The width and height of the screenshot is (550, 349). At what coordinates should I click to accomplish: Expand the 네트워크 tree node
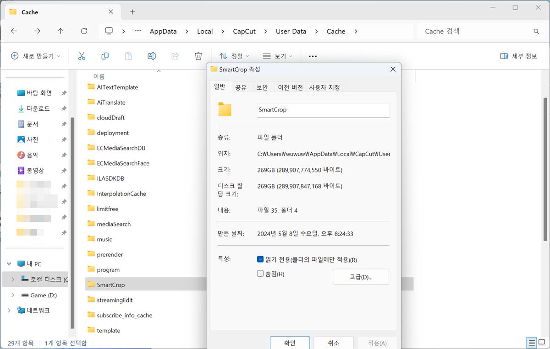[x=9, y=310]
